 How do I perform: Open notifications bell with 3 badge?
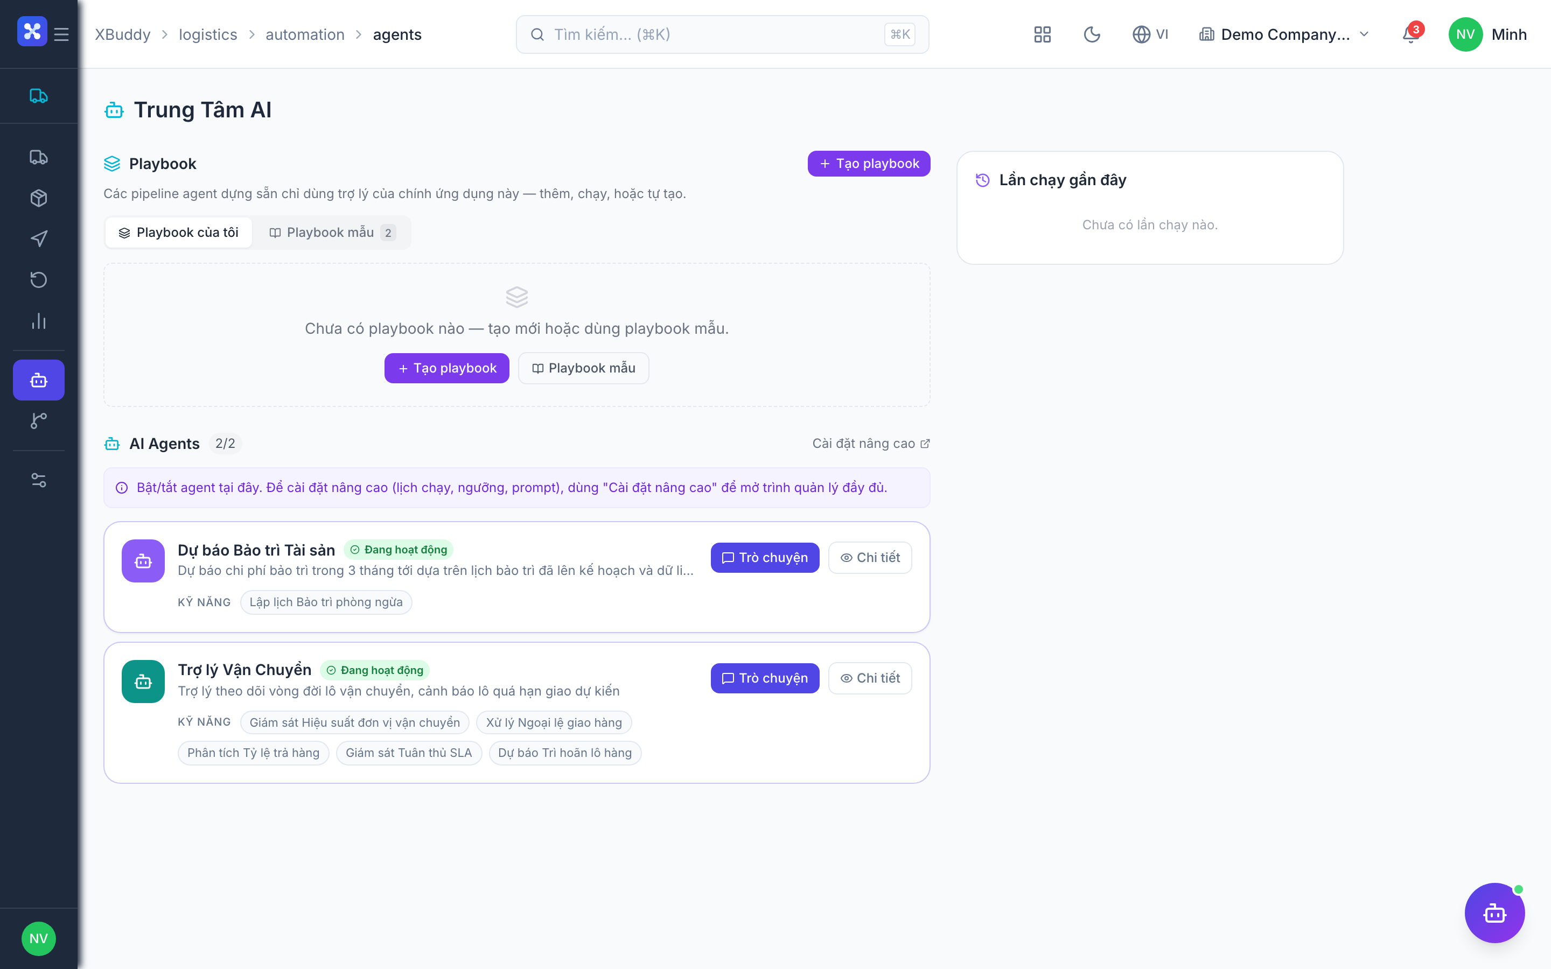(x=1412, y=33)
